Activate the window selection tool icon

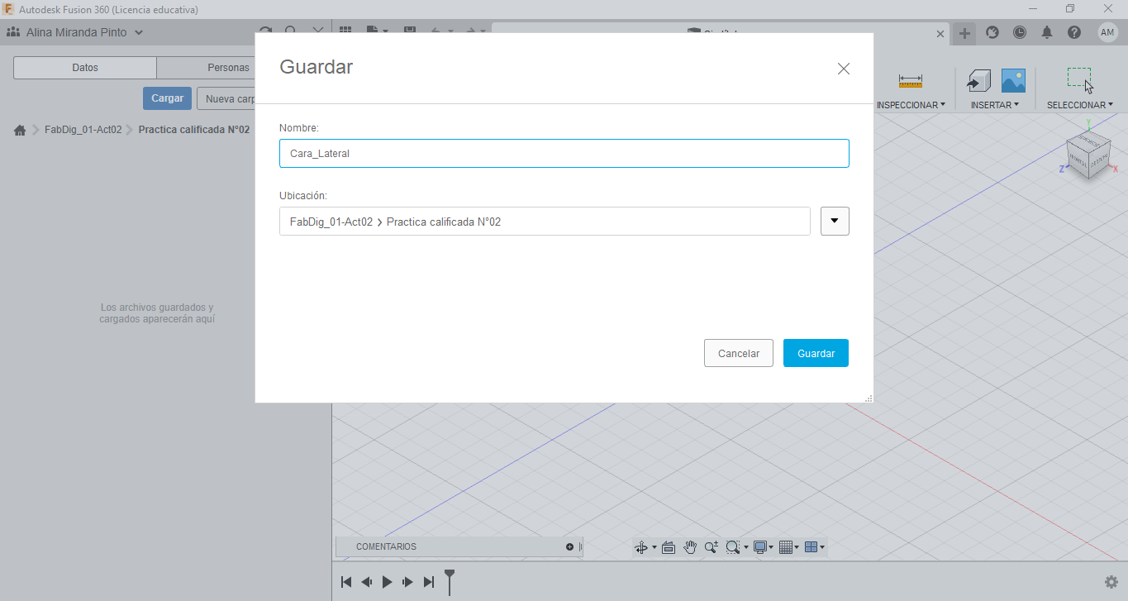click(x=1079, y=79)
